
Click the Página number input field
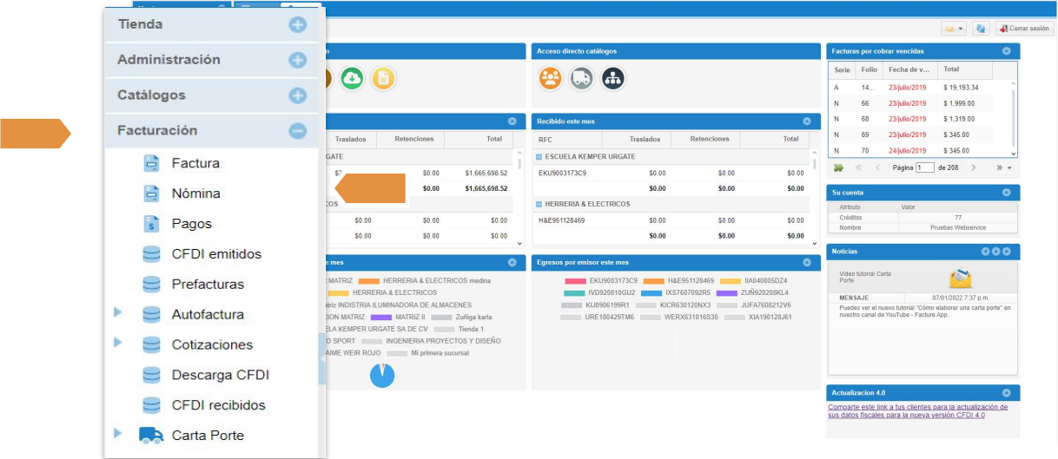click(x=924, y=167)
